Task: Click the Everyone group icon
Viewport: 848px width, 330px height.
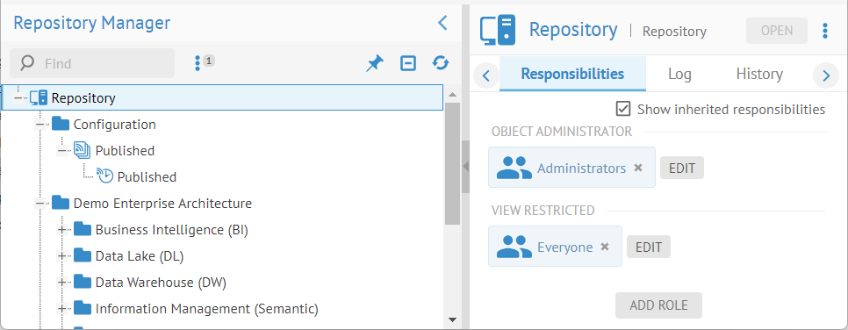Action: 514,247
